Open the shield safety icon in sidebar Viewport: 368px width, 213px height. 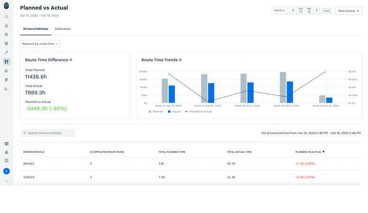6,44
